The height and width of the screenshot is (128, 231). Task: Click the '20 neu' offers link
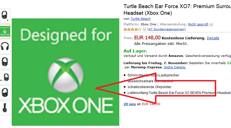tap(130, 104)
